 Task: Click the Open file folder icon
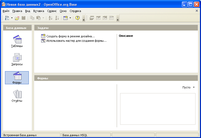click(17, 18)
